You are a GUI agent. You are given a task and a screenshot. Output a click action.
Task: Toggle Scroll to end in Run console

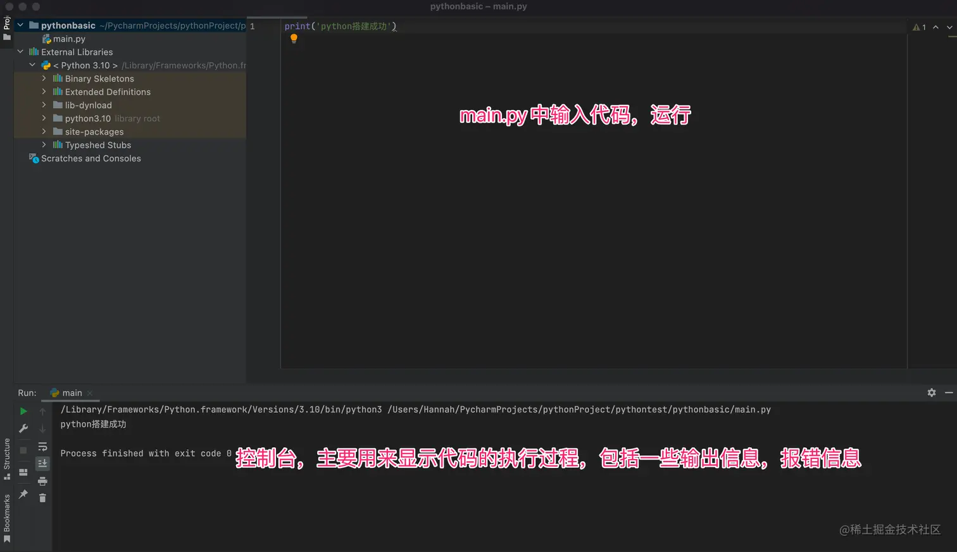coord(42,463)
